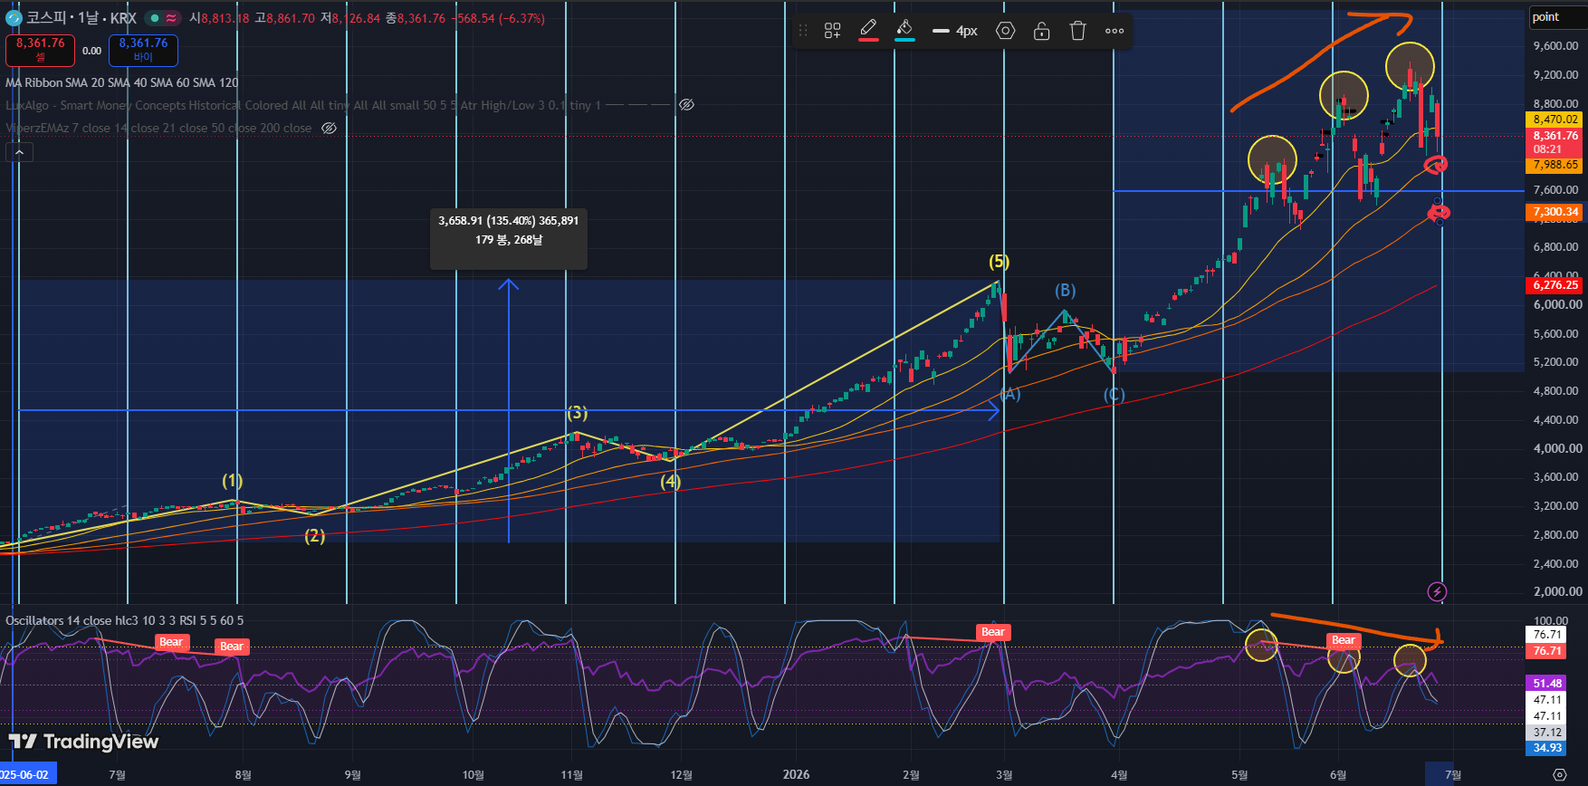
Task: Open more options ellipsis in drawing toolbar
Action: (x=1114, y=31)
